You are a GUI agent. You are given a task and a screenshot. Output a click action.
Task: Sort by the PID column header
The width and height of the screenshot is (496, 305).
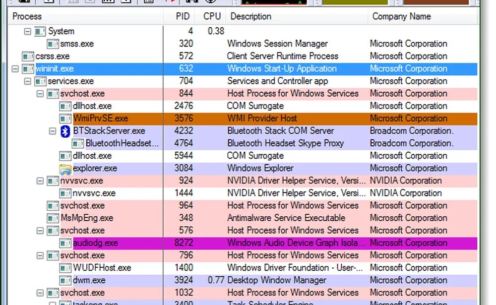[179, 16]
